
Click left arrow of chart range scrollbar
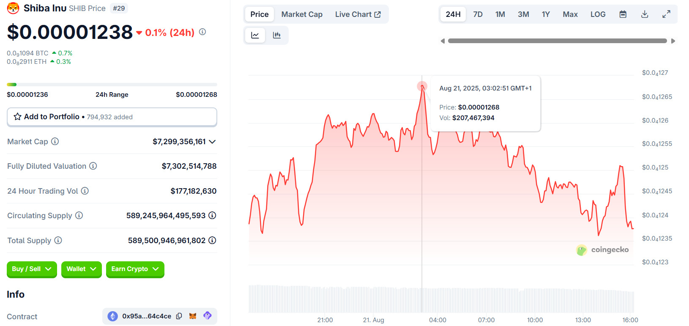click(x=443, y=41)
